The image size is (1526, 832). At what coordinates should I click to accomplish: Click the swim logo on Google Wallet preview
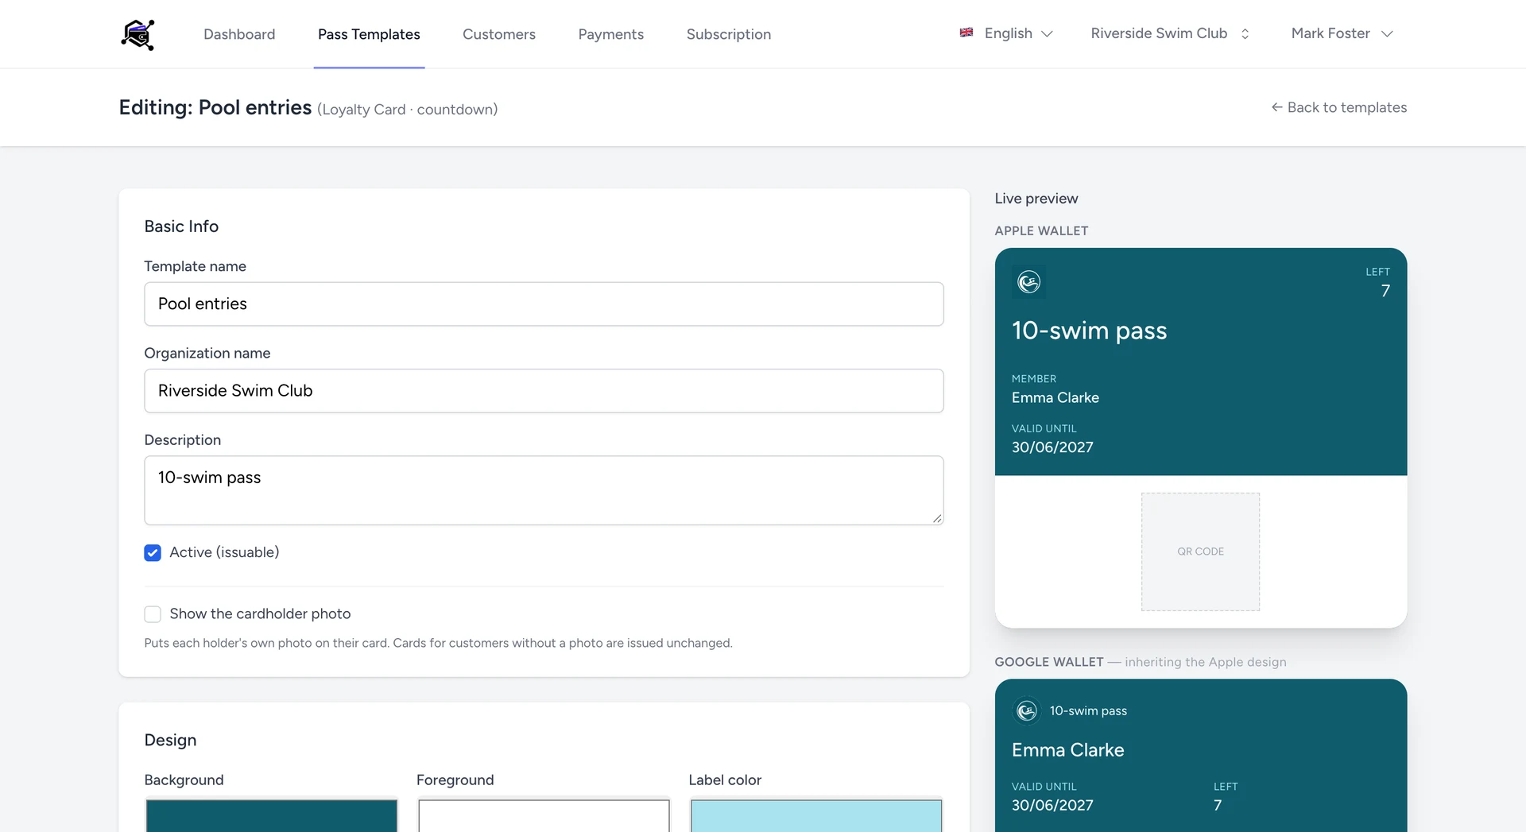click(x=1027, y=710)
